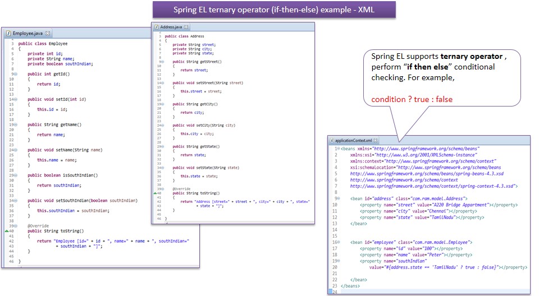Click the Java file icon on Address.java tab
539x296 pixels.
[x=157, y=27]
